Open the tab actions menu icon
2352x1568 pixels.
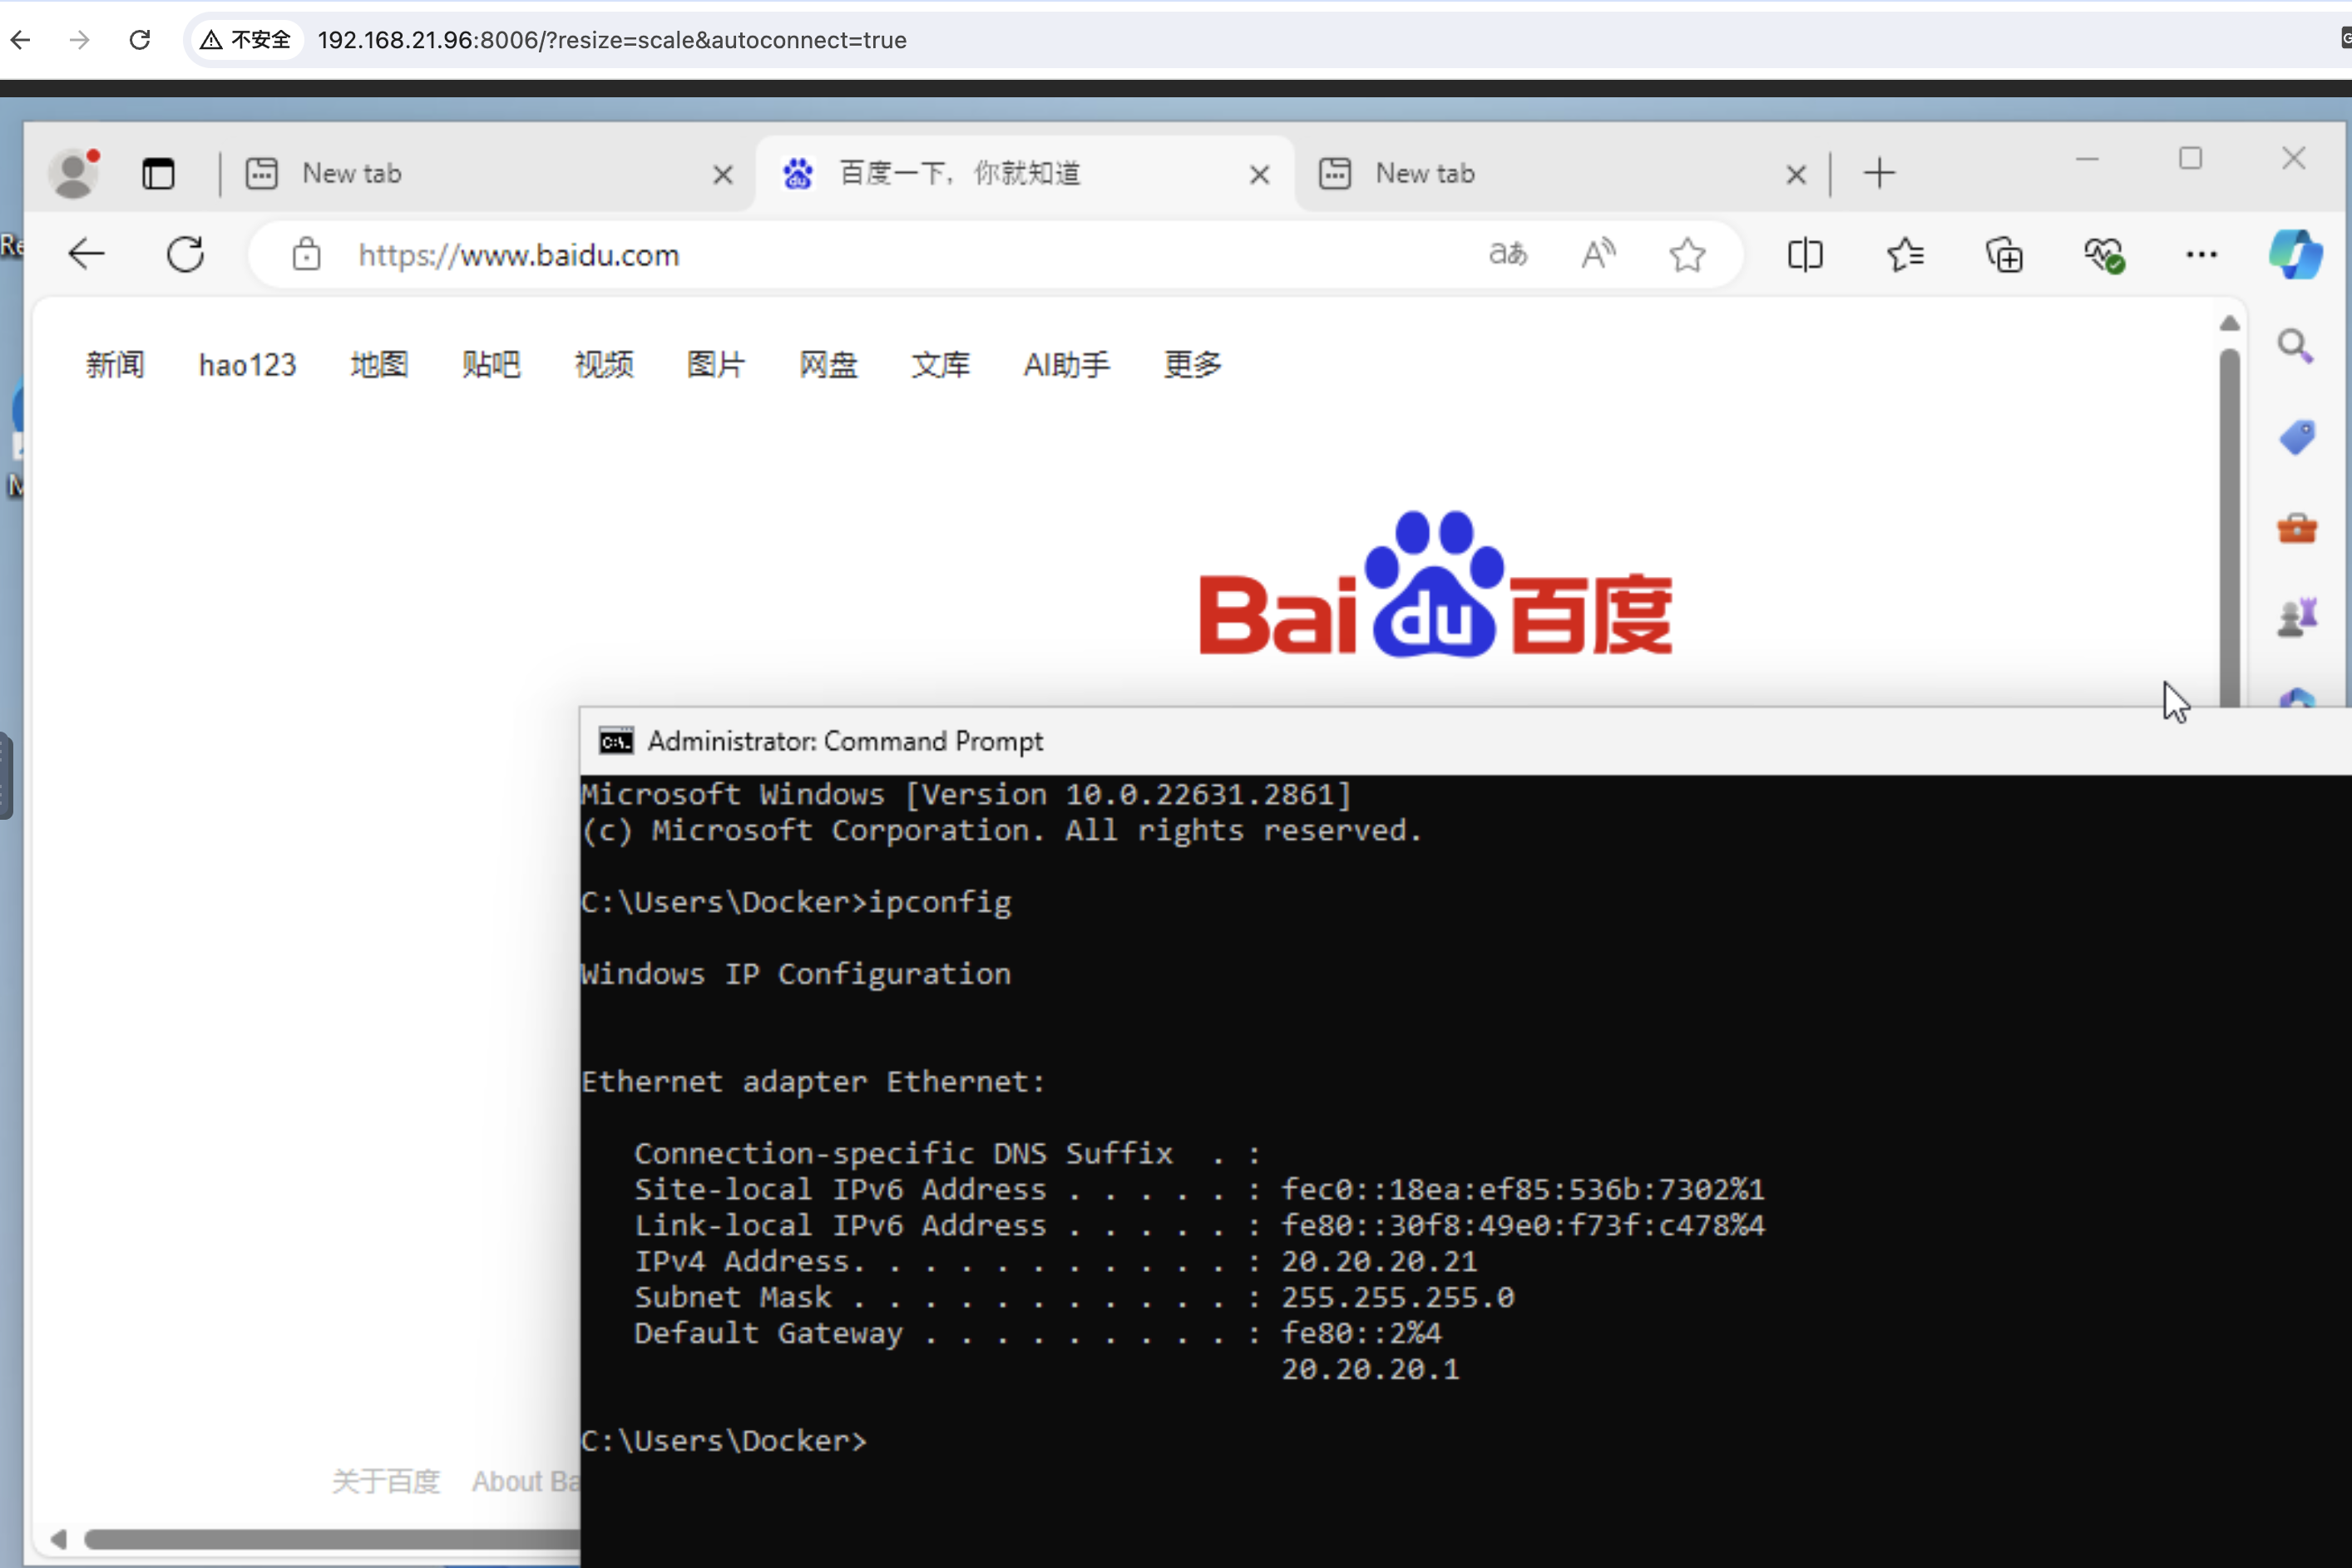pyautogui.click(x=158, y=174)
